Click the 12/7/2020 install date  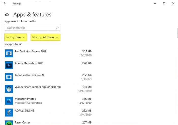point(85,55)
